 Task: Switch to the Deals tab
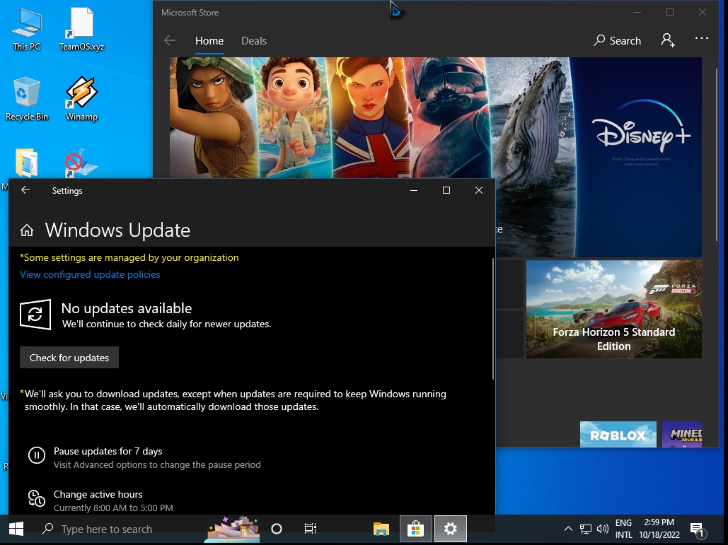click(253, 40)
